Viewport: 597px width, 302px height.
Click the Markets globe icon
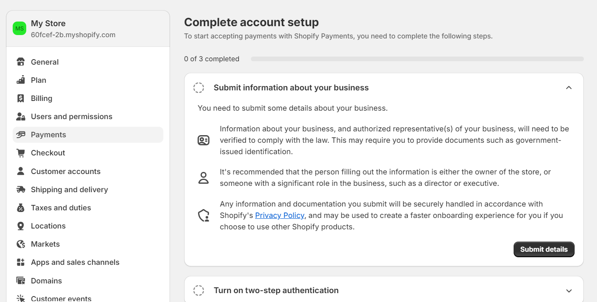tap(20, 244)
